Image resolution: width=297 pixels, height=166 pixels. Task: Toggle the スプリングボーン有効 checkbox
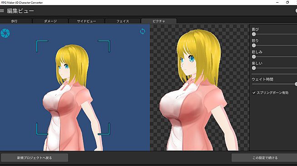254,93
